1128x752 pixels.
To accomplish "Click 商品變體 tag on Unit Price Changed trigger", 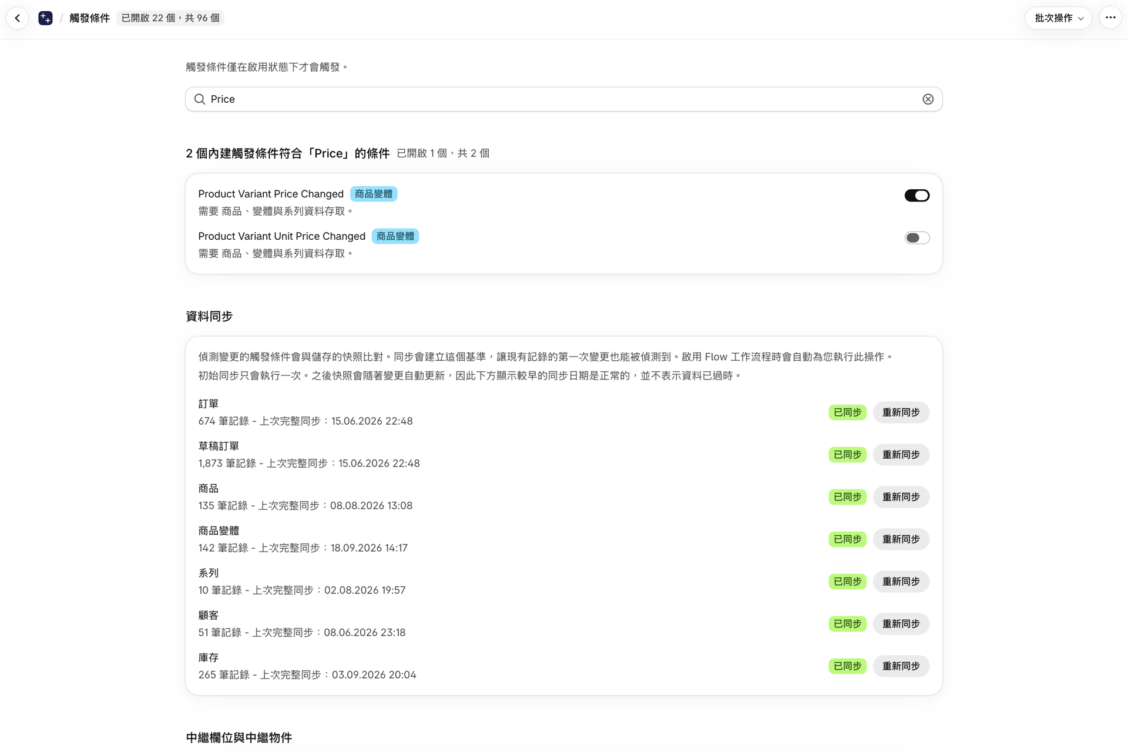I will pyautogui.click(x=395, y=236).
